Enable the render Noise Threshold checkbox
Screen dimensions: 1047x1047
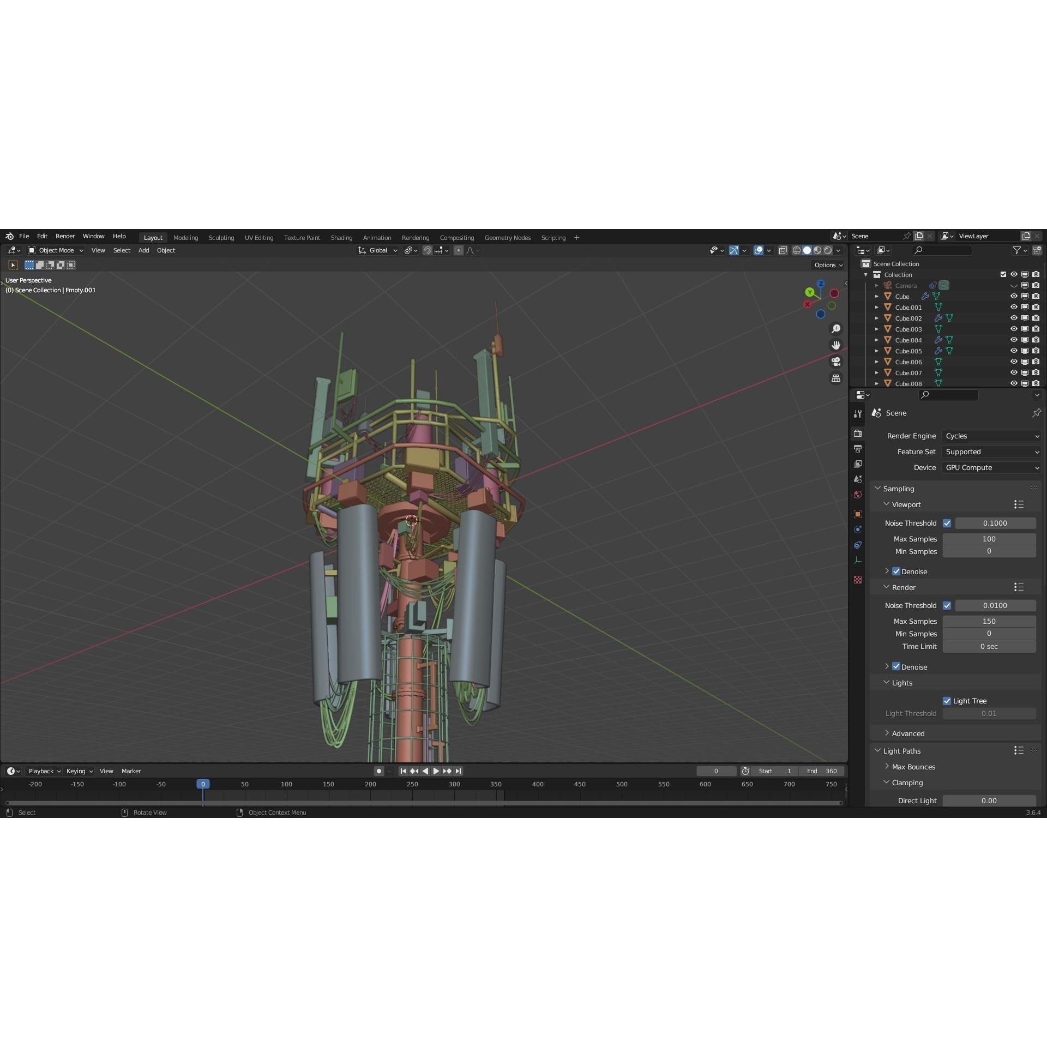947,605
